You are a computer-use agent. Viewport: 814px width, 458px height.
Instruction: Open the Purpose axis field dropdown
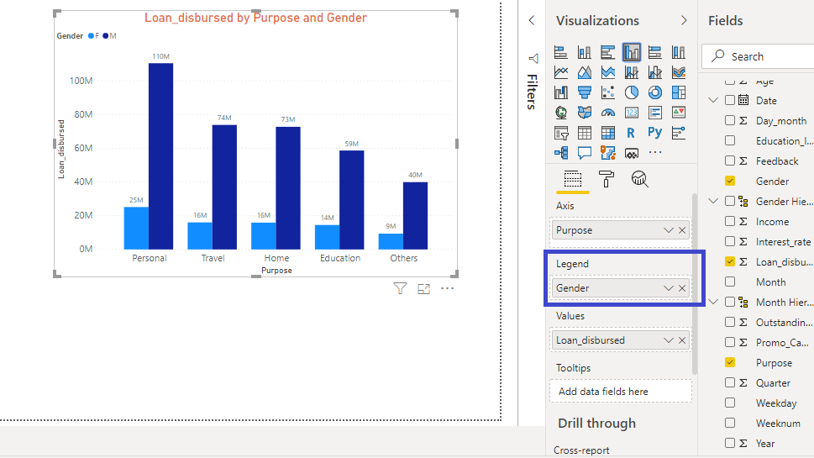669,230
